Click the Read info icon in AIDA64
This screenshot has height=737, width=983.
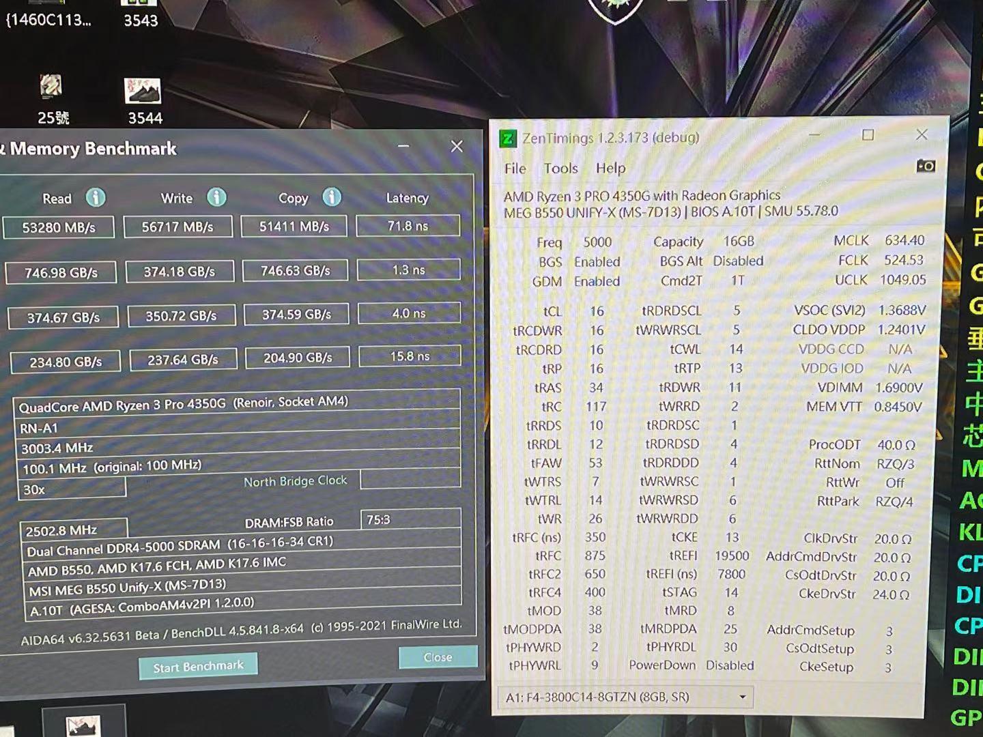pos(96,198)
